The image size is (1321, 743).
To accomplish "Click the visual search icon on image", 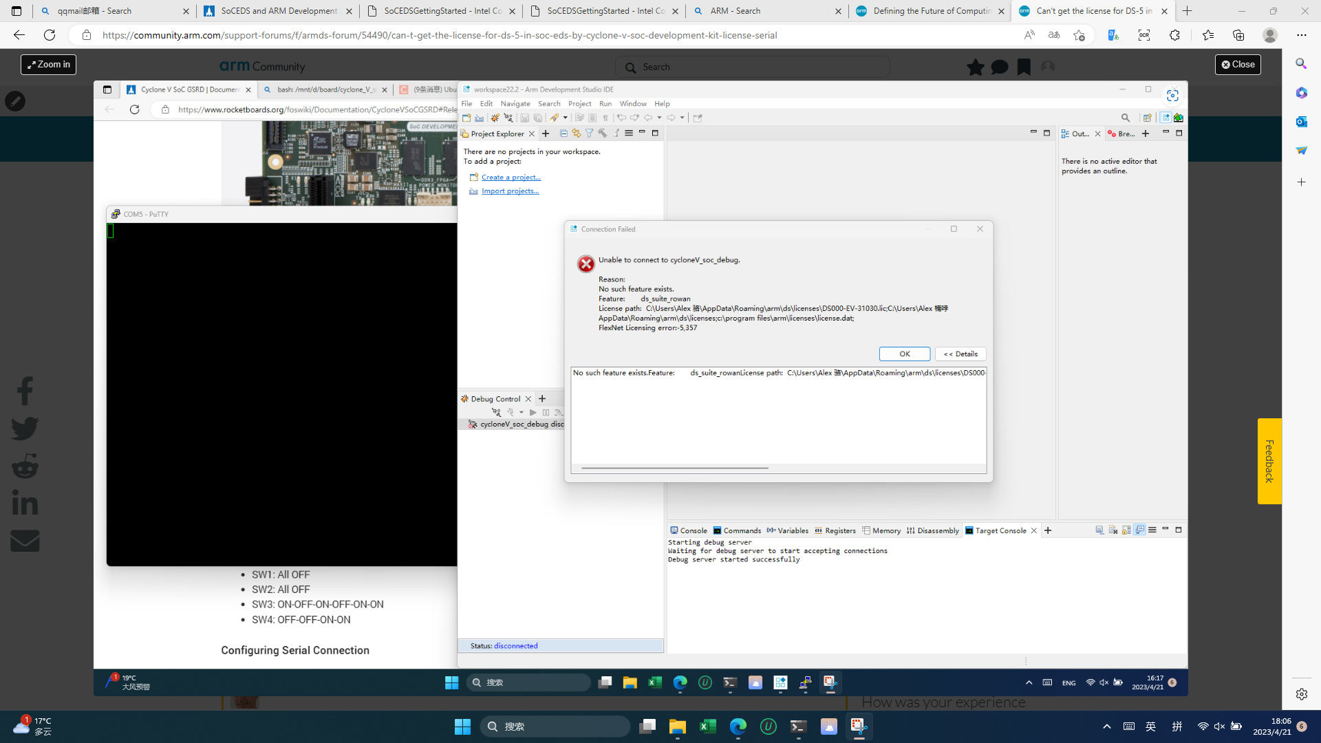I will pos(1172,96).
